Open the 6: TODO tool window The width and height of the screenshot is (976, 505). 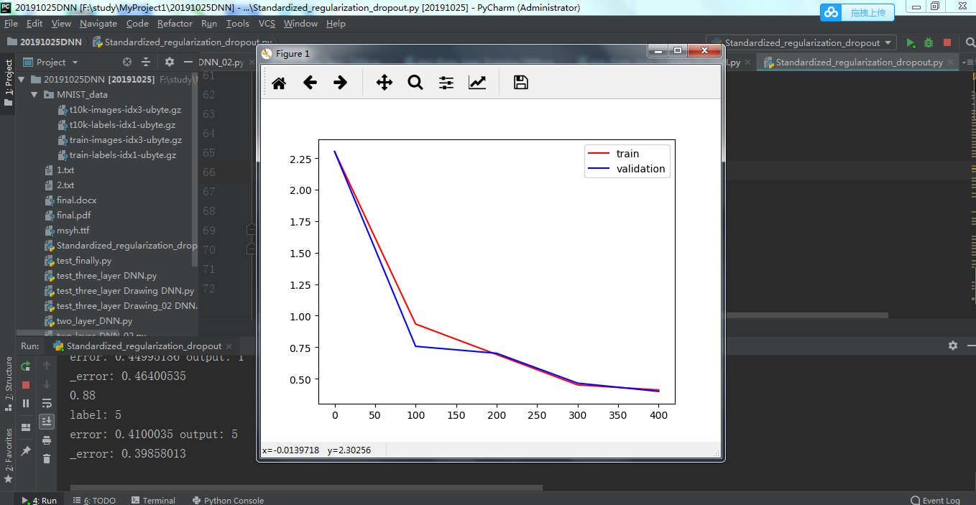94,500
